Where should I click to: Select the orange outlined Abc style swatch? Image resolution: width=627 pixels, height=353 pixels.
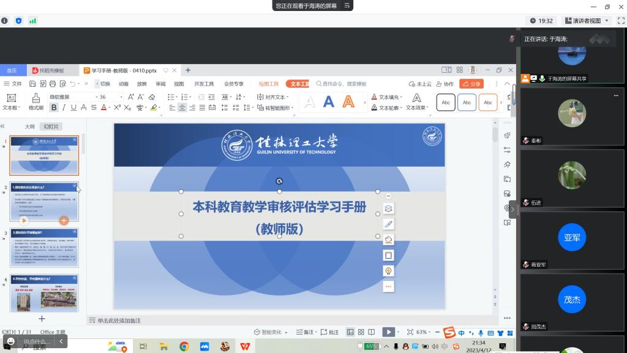pos(487,102)
